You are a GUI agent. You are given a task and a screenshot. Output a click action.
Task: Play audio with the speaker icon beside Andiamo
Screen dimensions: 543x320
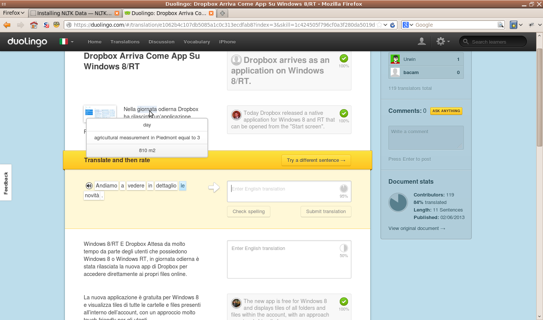[89, 186]
